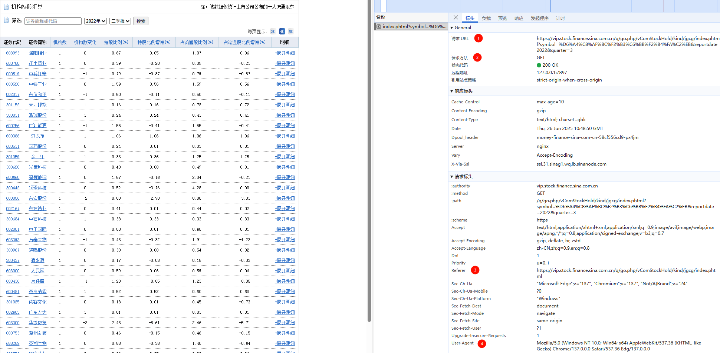The width and height of the screenshot is (720, 353).
Task: Open 国药股份 stock name link
Action: (x=38, y=146)
